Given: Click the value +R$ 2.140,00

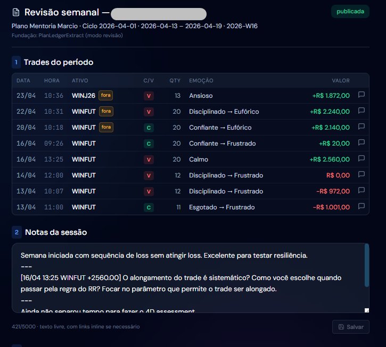Looking at the screenshot, I should (331, 128).
